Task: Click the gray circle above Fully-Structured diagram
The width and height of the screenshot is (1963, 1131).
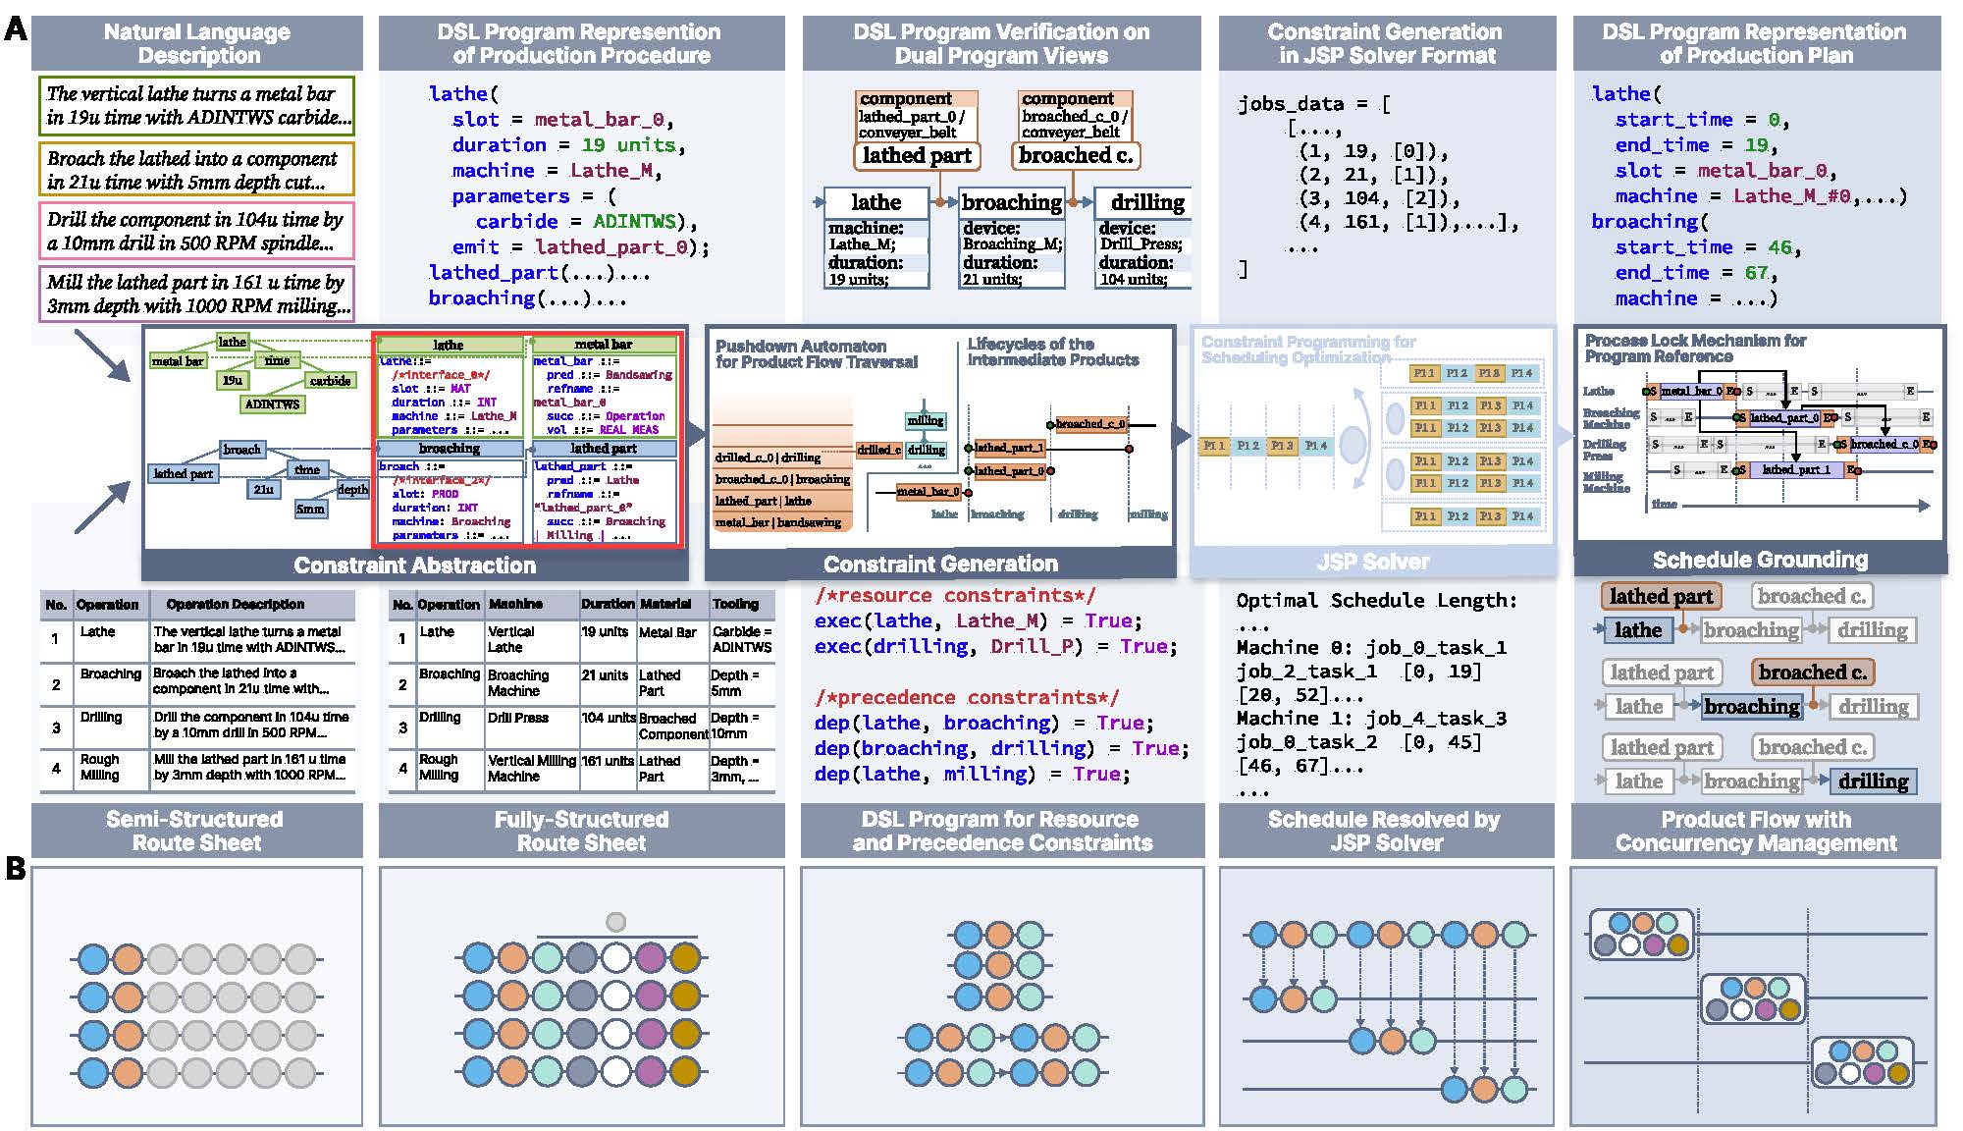Action: coord(615,922)
